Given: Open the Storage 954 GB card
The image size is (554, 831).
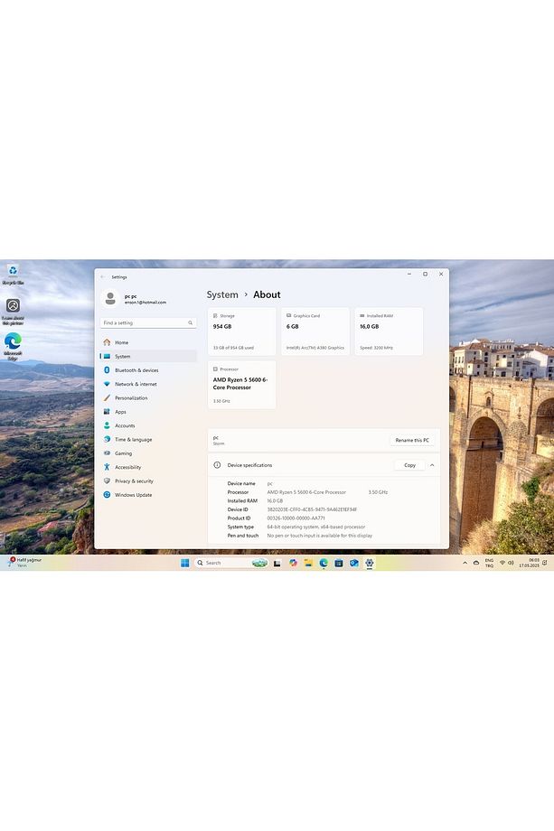Looking at the screenshot, I should coord(241,331).
